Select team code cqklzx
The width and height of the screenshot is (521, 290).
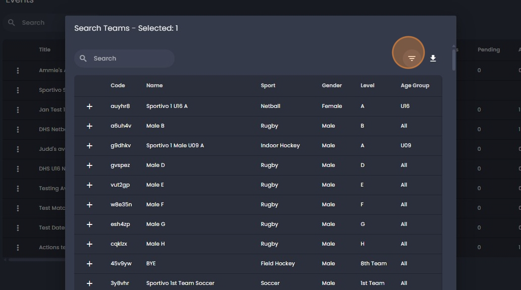coord(119,244)
